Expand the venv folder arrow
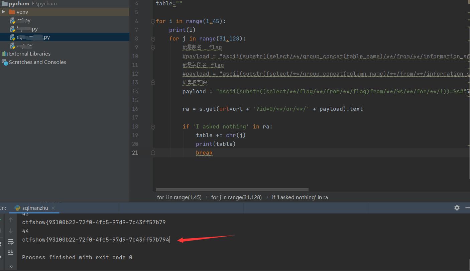 click(3, 12)
